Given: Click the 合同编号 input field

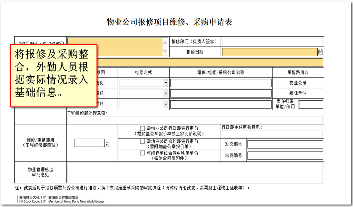Looking at the screenshot, I should [x=285, y=155].
